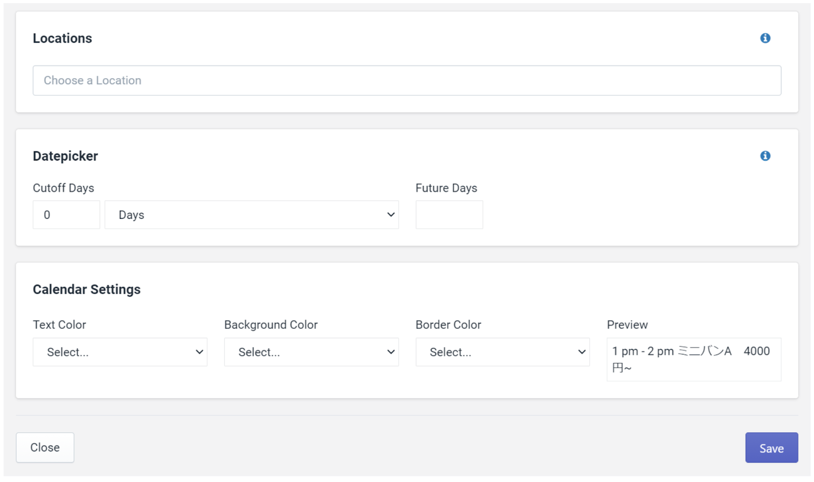Click the Locations section heading
This screenshot has width=814, height=482.
click(x=63, y=39)
